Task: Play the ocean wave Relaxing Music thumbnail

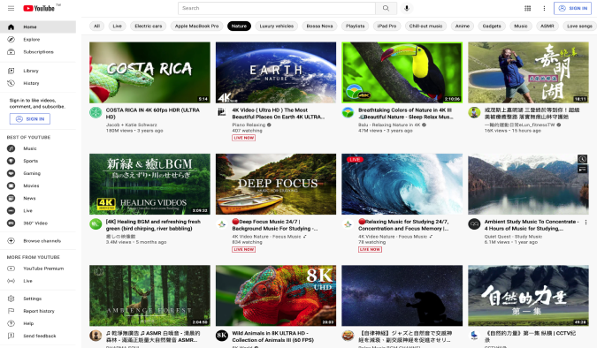Action: pyautogui.click(x=402, y=184)
